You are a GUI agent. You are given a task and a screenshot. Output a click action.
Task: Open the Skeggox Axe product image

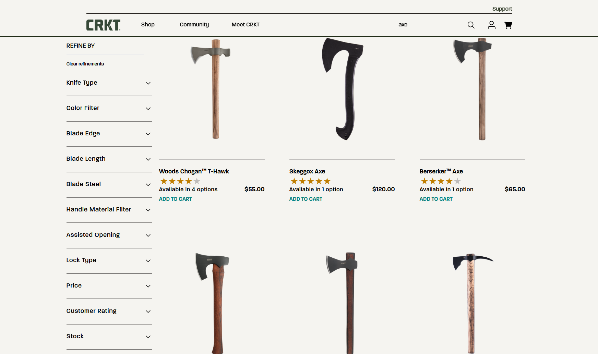tap(342, 89)
